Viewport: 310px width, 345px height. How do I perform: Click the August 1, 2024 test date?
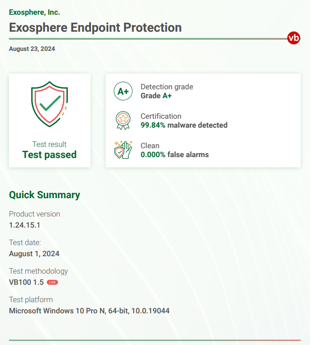[x=34, y=254]
